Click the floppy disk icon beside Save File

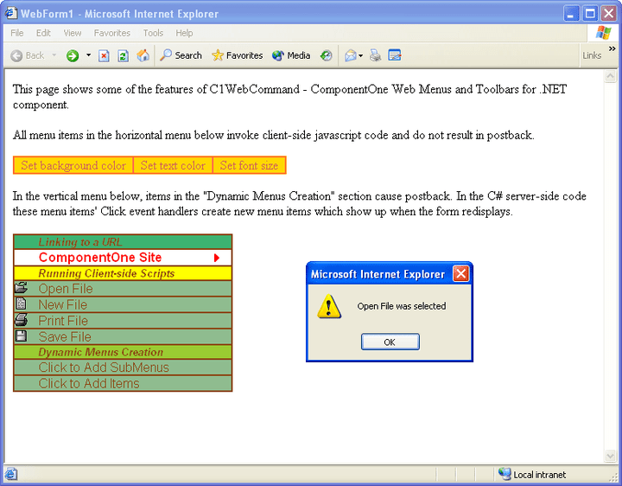(21, 336)
